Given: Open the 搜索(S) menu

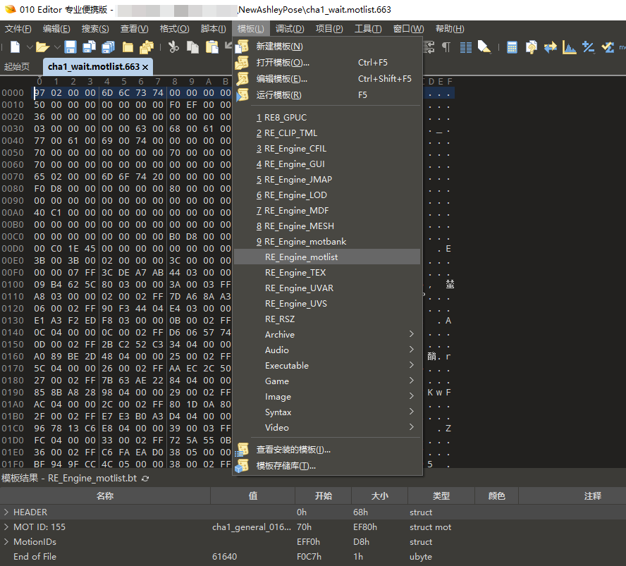Looking at the screenshot, I should pos(95,29).
